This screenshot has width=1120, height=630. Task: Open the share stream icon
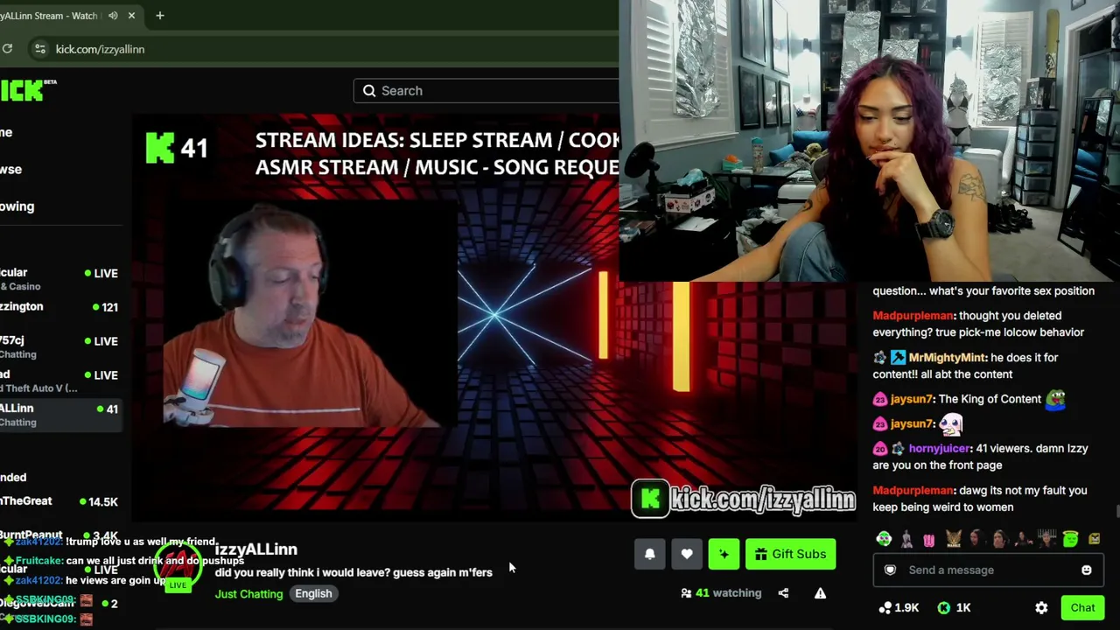pos(783,593)
